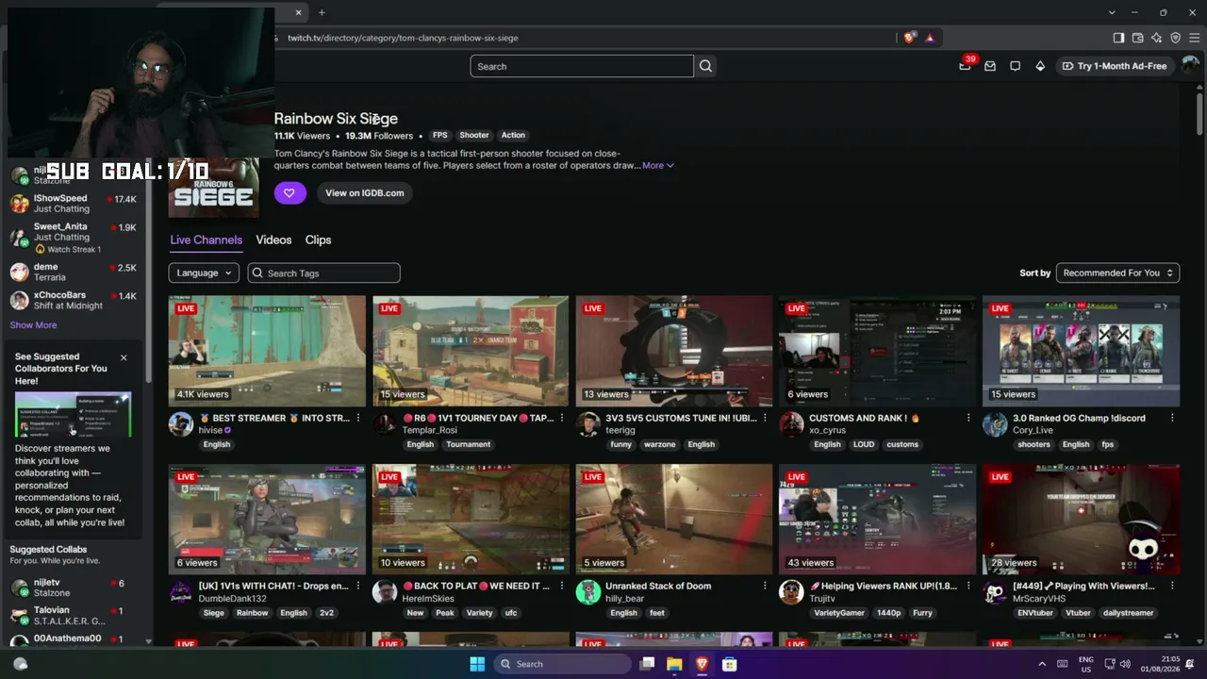Click xo_cyrus channel avatar

click(x=792, y=424)
